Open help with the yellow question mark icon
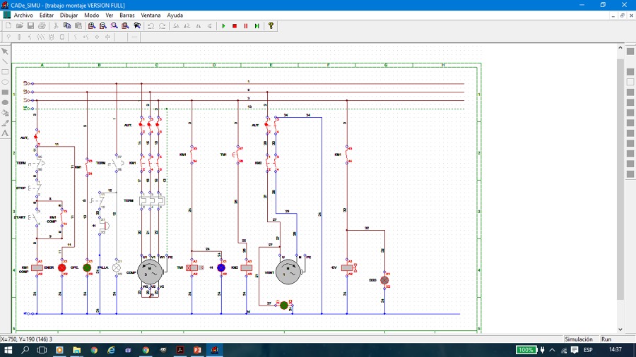The height and width of the screenshot is (357, 636). [271, 26]
